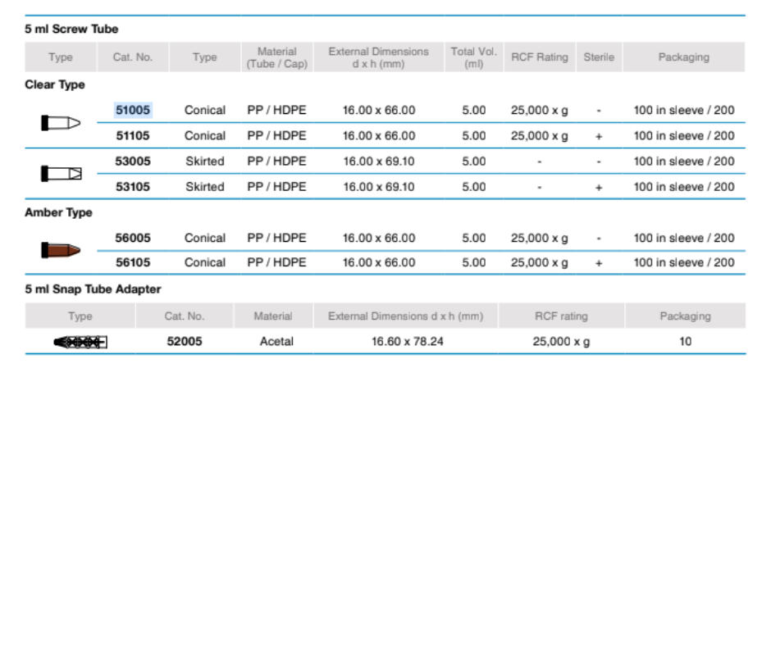Click the amber conical tube image

pos(61,250)
